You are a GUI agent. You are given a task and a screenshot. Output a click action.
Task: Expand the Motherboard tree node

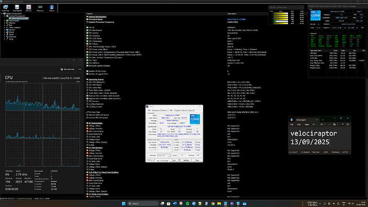[4, 21]
